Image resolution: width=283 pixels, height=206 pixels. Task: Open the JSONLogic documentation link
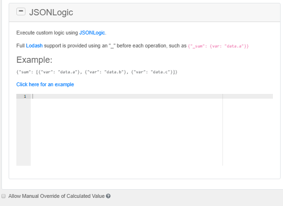pyautogui.click(x=92, y=33)
